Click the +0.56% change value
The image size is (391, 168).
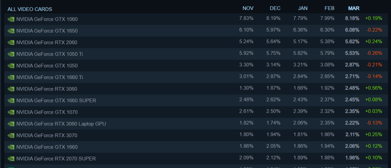tap(374, 88)
